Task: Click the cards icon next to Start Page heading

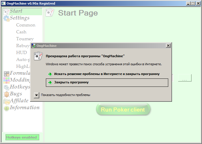Action: 50,12
